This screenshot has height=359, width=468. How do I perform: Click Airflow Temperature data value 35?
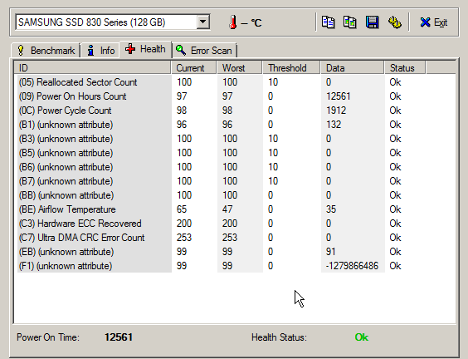pos(331,209)
